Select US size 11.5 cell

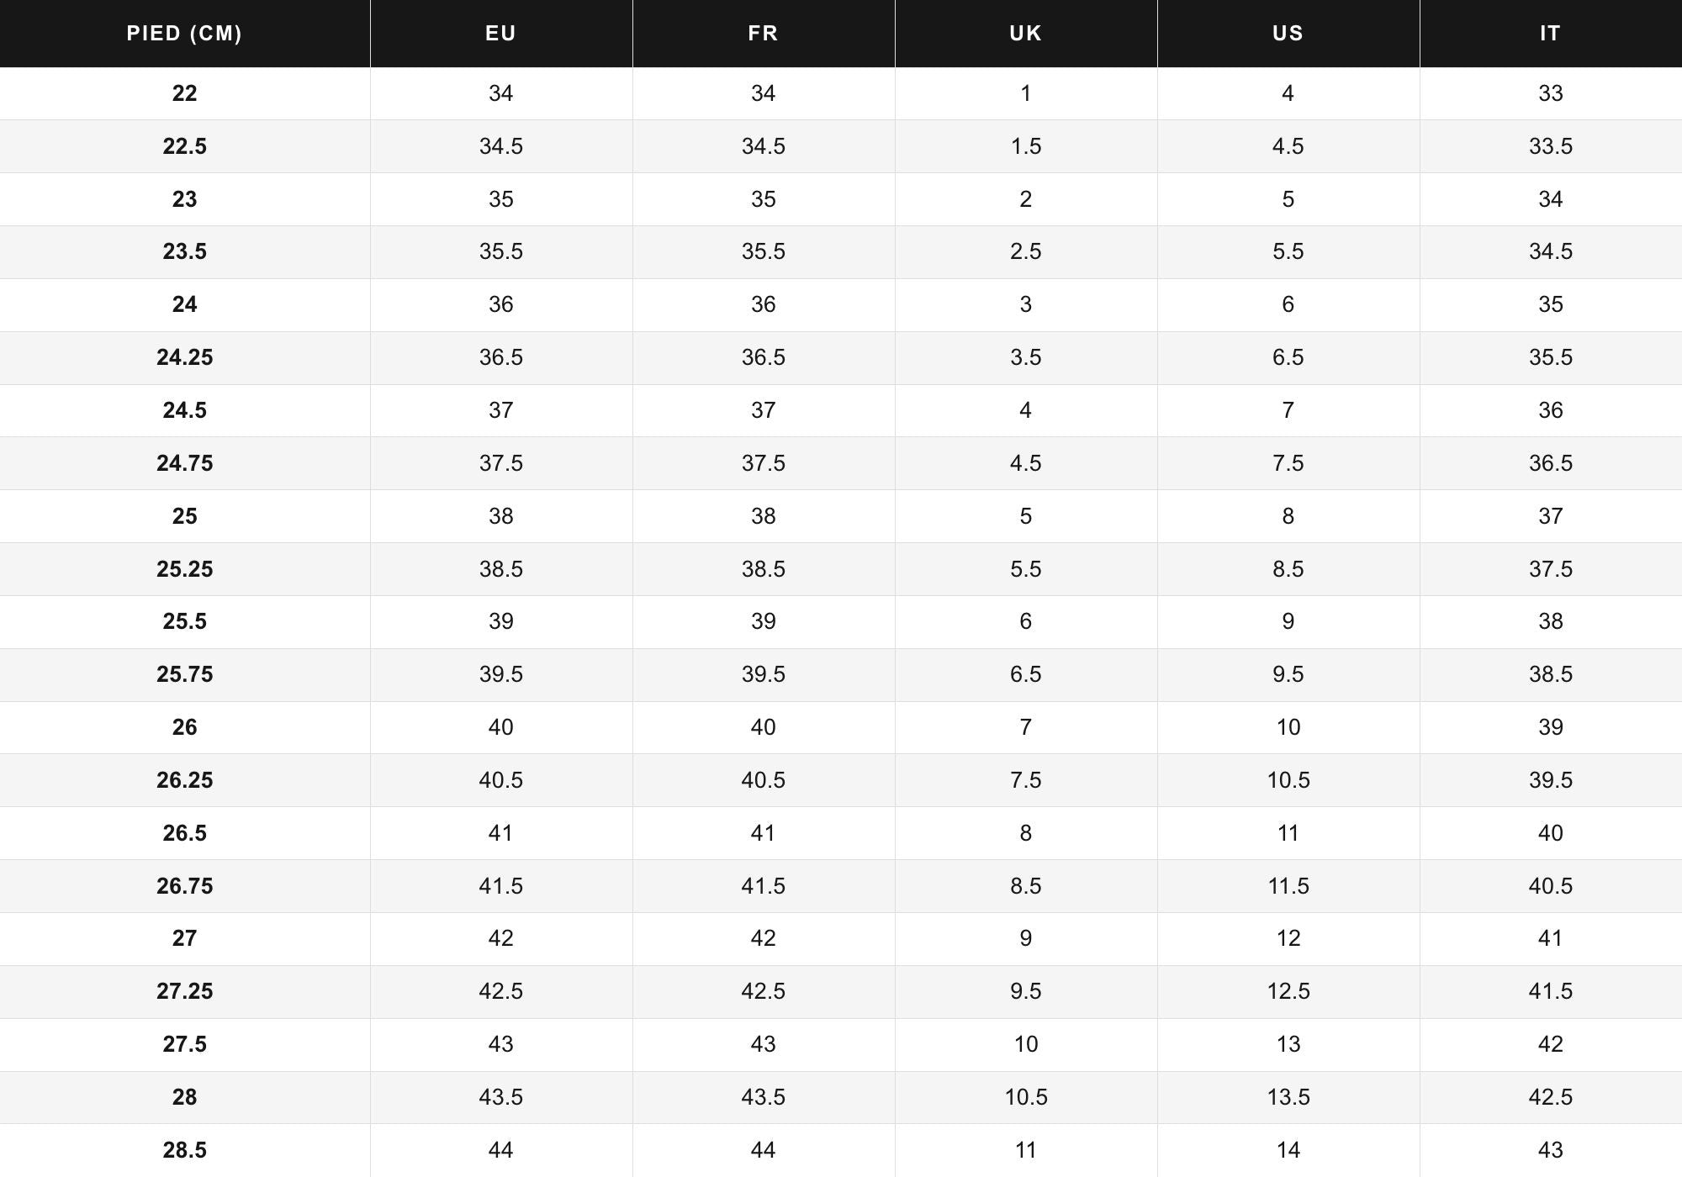click(1288, 886)
